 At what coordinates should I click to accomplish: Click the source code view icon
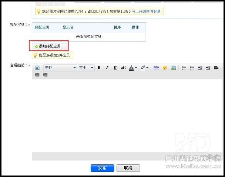pos(37,68)
